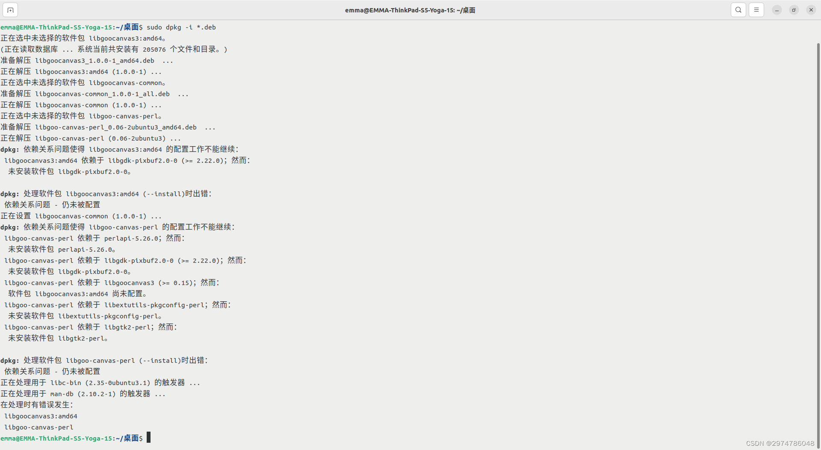Click the command sudo dpkg -i *.deb
This screenshot has width=821, height=450.
181,27
